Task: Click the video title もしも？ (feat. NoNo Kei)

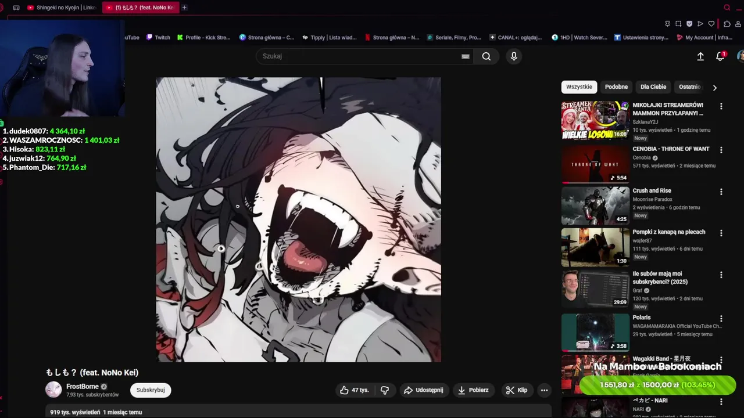Action: (92, 372)
